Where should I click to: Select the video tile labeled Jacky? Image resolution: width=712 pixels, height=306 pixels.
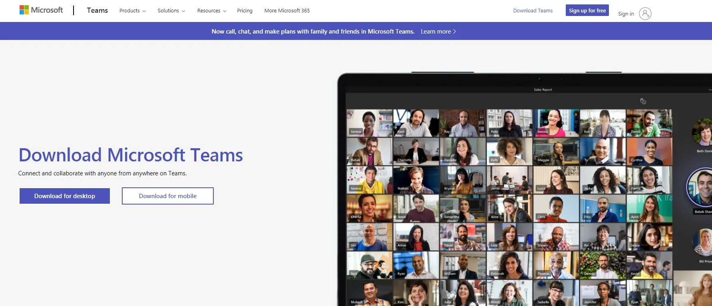click(603, 180)
